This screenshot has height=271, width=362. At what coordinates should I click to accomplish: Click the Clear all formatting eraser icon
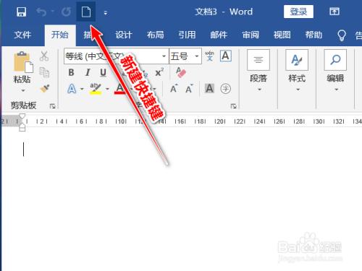point(181,72)
